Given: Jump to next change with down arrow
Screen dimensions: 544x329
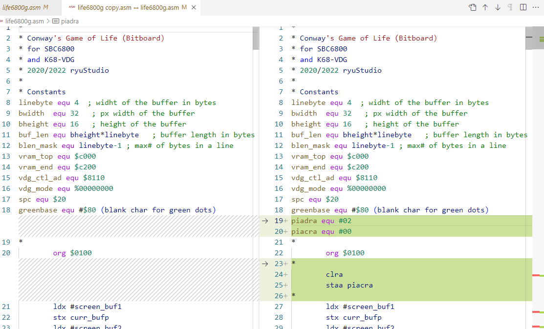Looking at the screenshot, I should 498,7.
